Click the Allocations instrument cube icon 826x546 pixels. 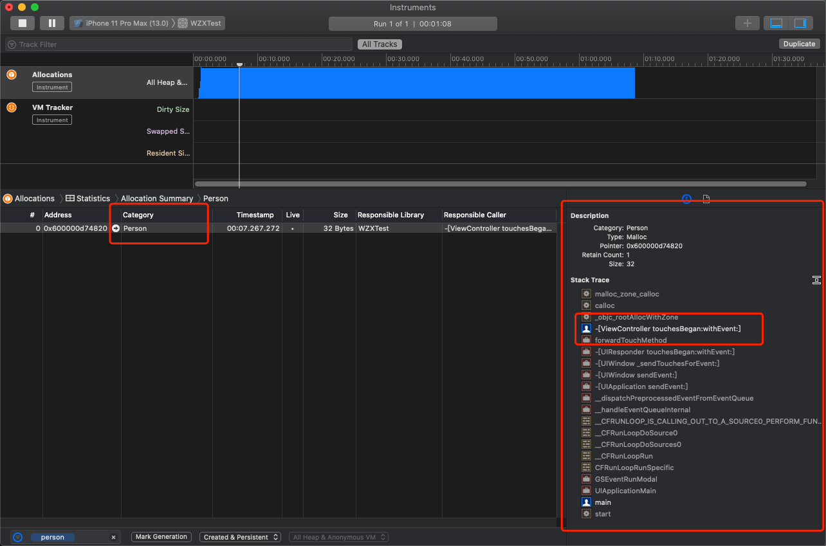12,75
